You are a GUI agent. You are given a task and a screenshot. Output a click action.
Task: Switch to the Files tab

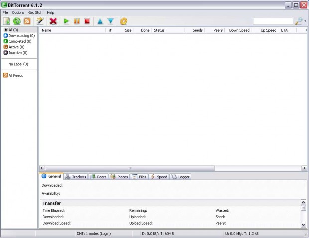pyautogui.click(x=139, y=177)
